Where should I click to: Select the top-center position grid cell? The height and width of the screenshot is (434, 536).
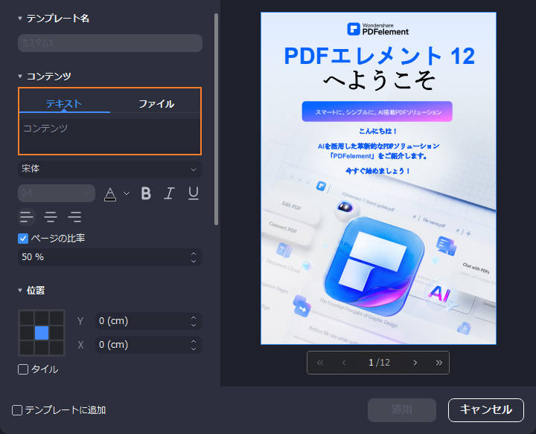tap(42, 318)
